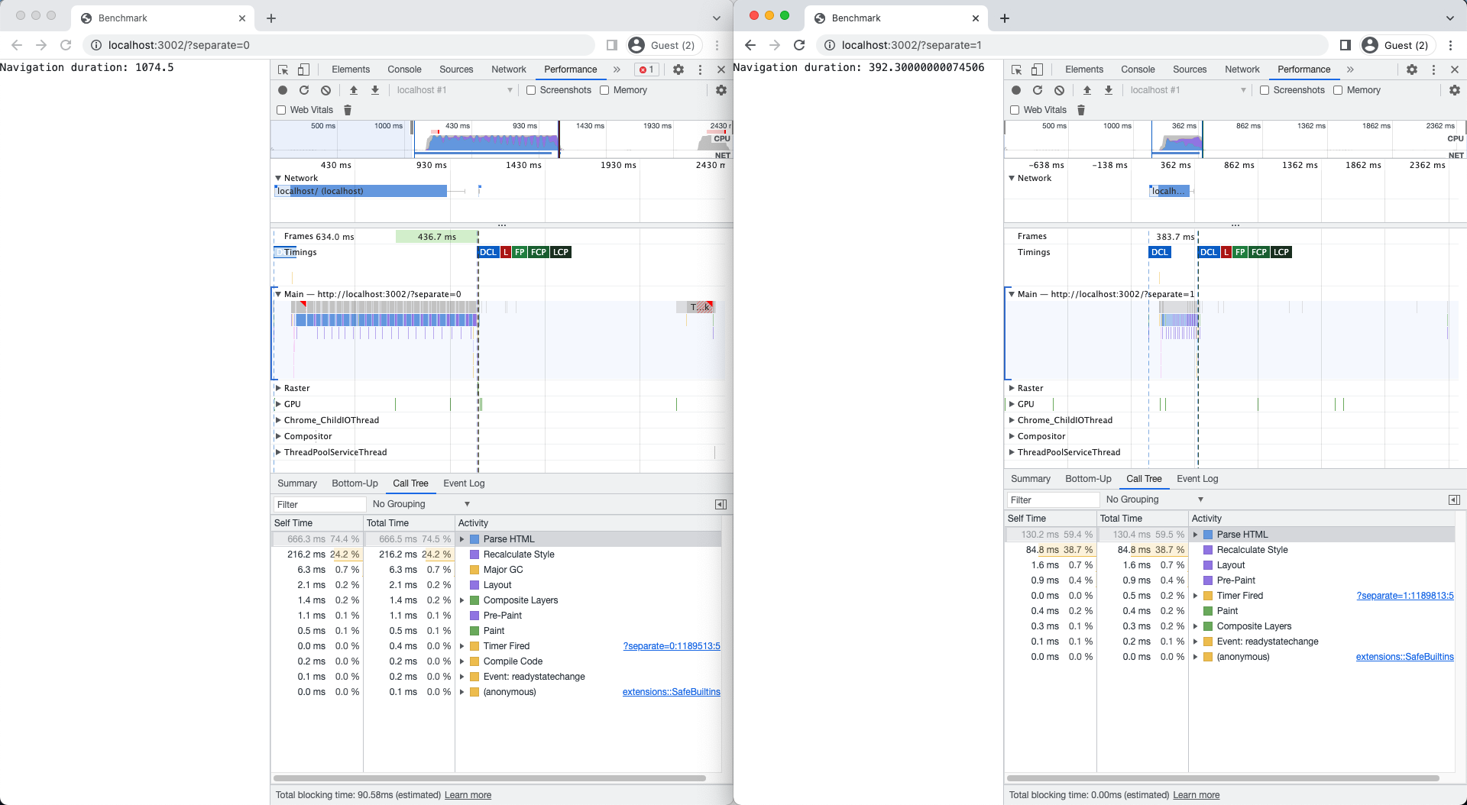
Task: Reload and profile page in left DevTools
Action: point(304,90)
